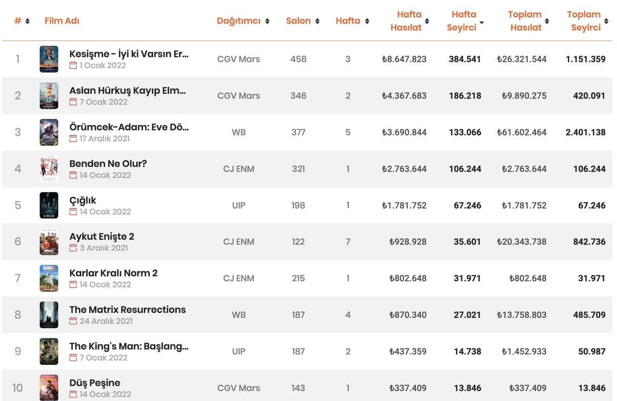
Task: Sort by Hafta Hasılat column
Action: coord(427,21)
